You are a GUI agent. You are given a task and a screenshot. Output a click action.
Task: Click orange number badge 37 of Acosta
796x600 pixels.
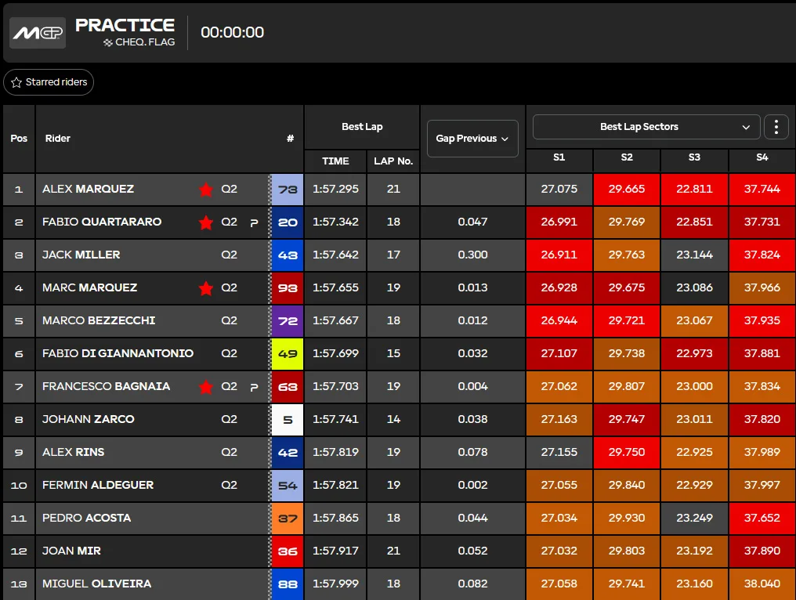288,519
